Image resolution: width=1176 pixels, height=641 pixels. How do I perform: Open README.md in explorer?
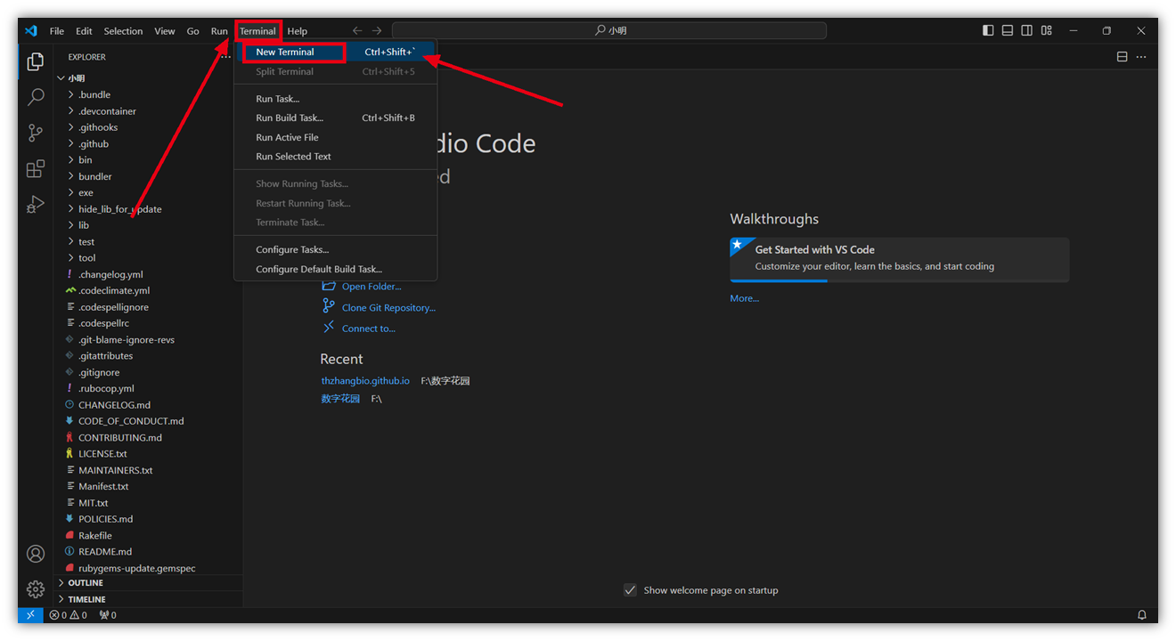coord(105,552)
